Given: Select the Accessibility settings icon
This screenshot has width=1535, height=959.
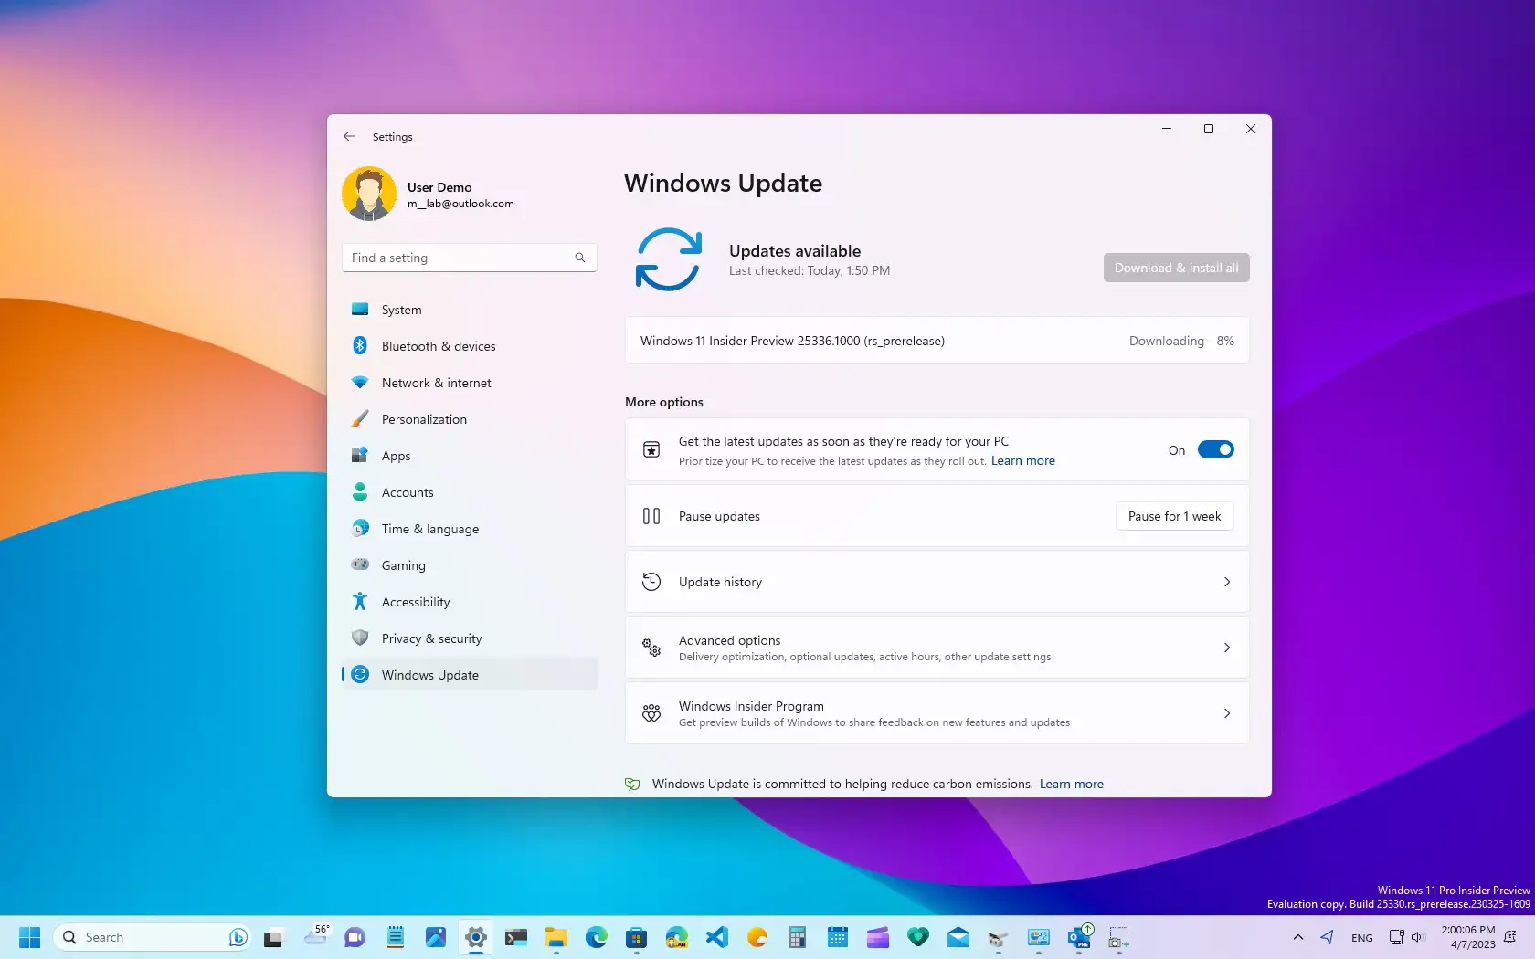Looking at the screenshot, I should (x=360, y=601).
